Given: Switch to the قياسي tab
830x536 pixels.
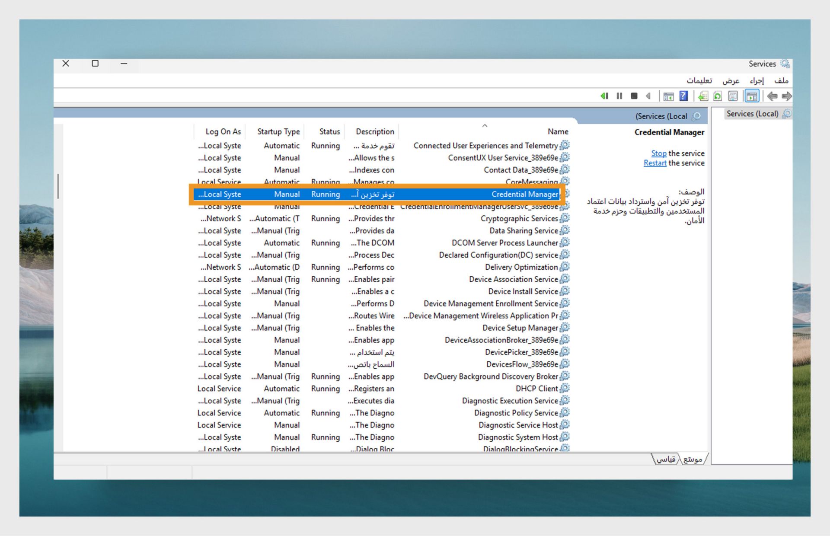Looking at the screenshot, I should coord(666,459).
